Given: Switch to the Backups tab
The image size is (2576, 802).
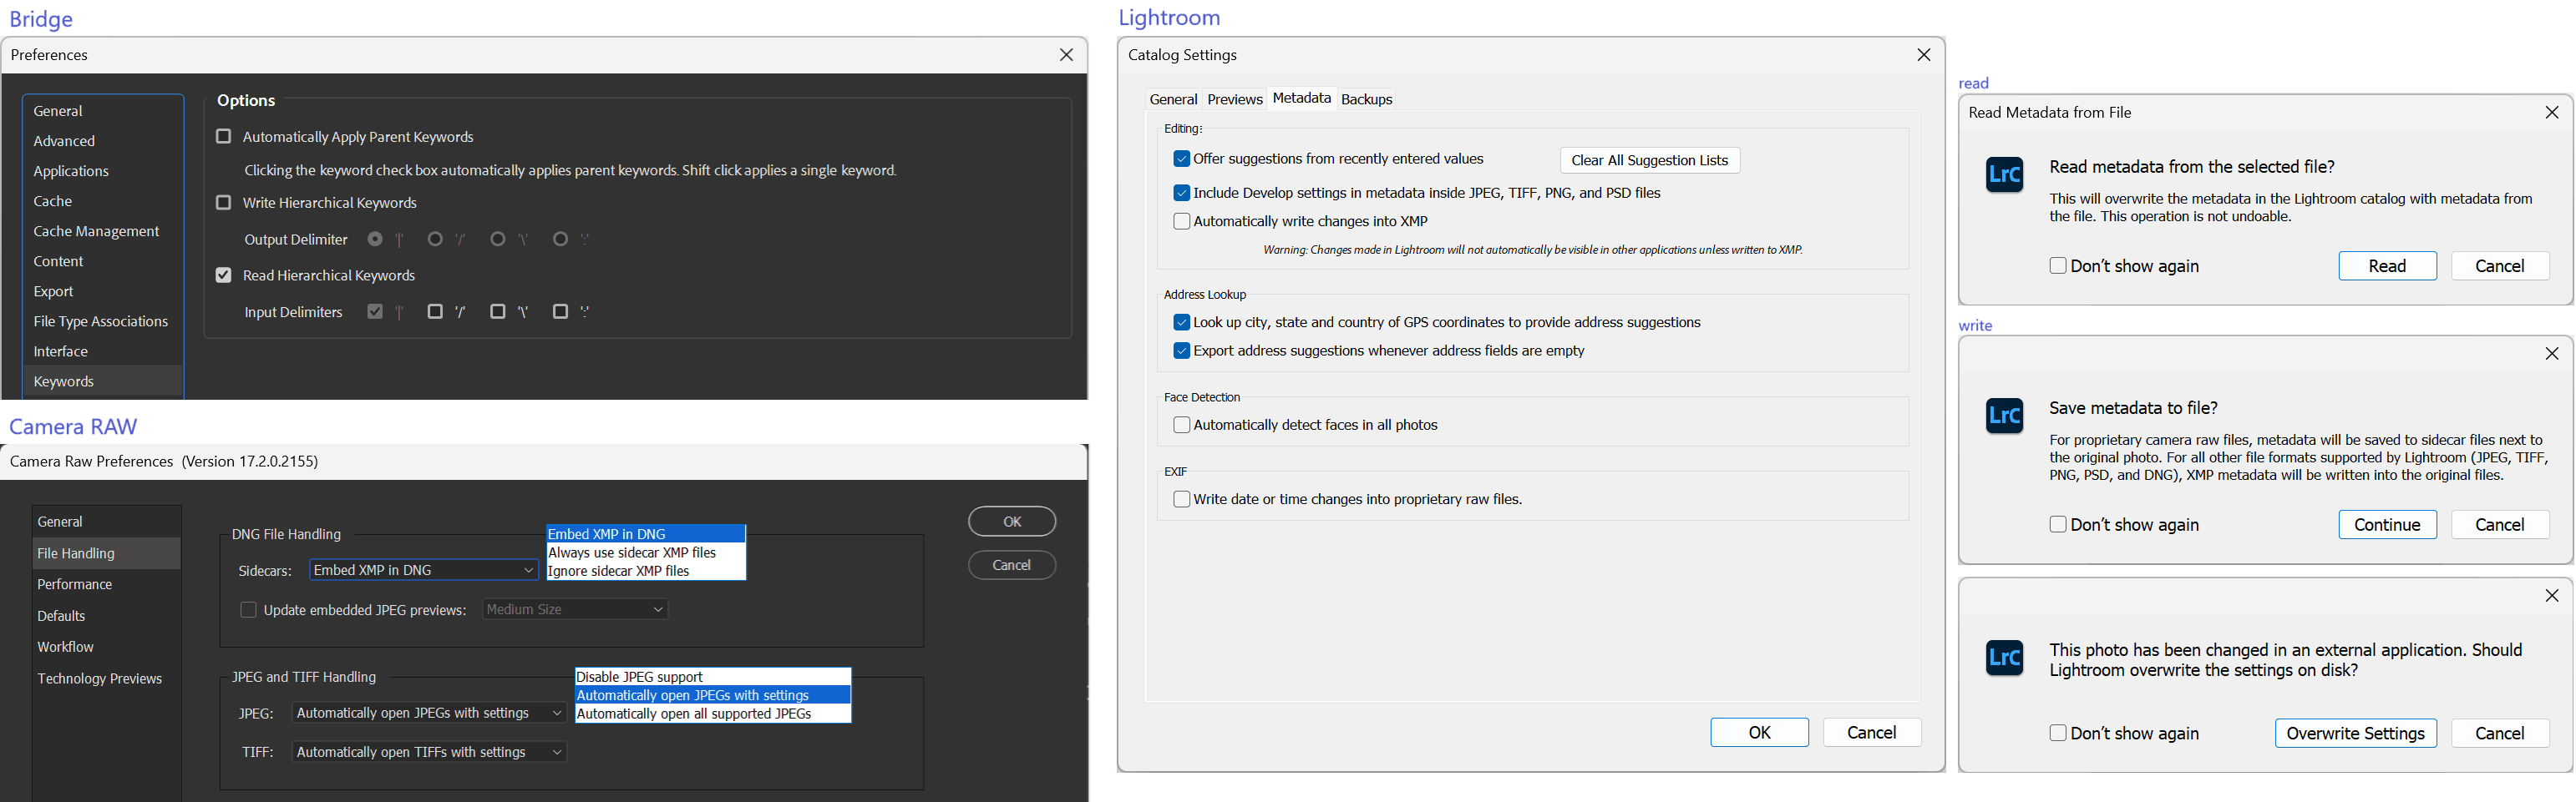Looking at the screenshot, I should 1366,98.
